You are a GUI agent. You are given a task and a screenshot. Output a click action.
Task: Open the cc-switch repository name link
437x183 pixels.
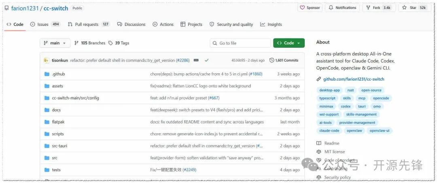click(x=56, y=8)
